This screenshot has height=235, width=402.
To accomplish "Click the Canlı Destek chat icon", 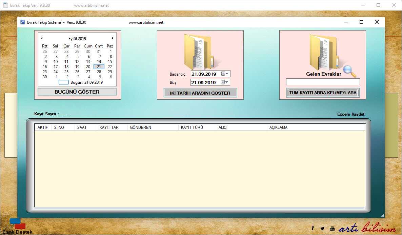I will (x=18, y=224).
